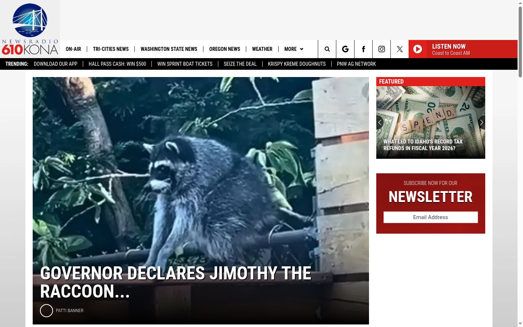Open the On-Air menu

coord(73,49)
